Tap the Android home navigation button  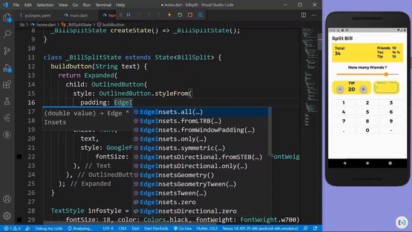tap(368, 163)
